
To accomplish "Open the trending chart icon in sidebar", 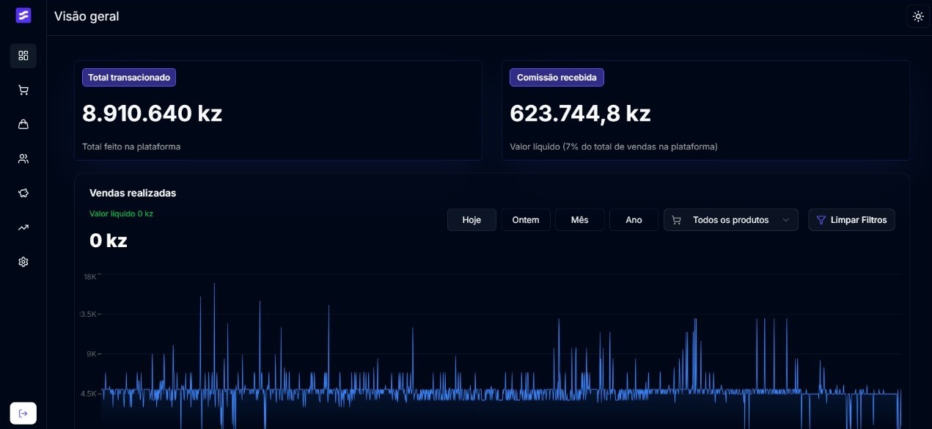I will 23,227.
